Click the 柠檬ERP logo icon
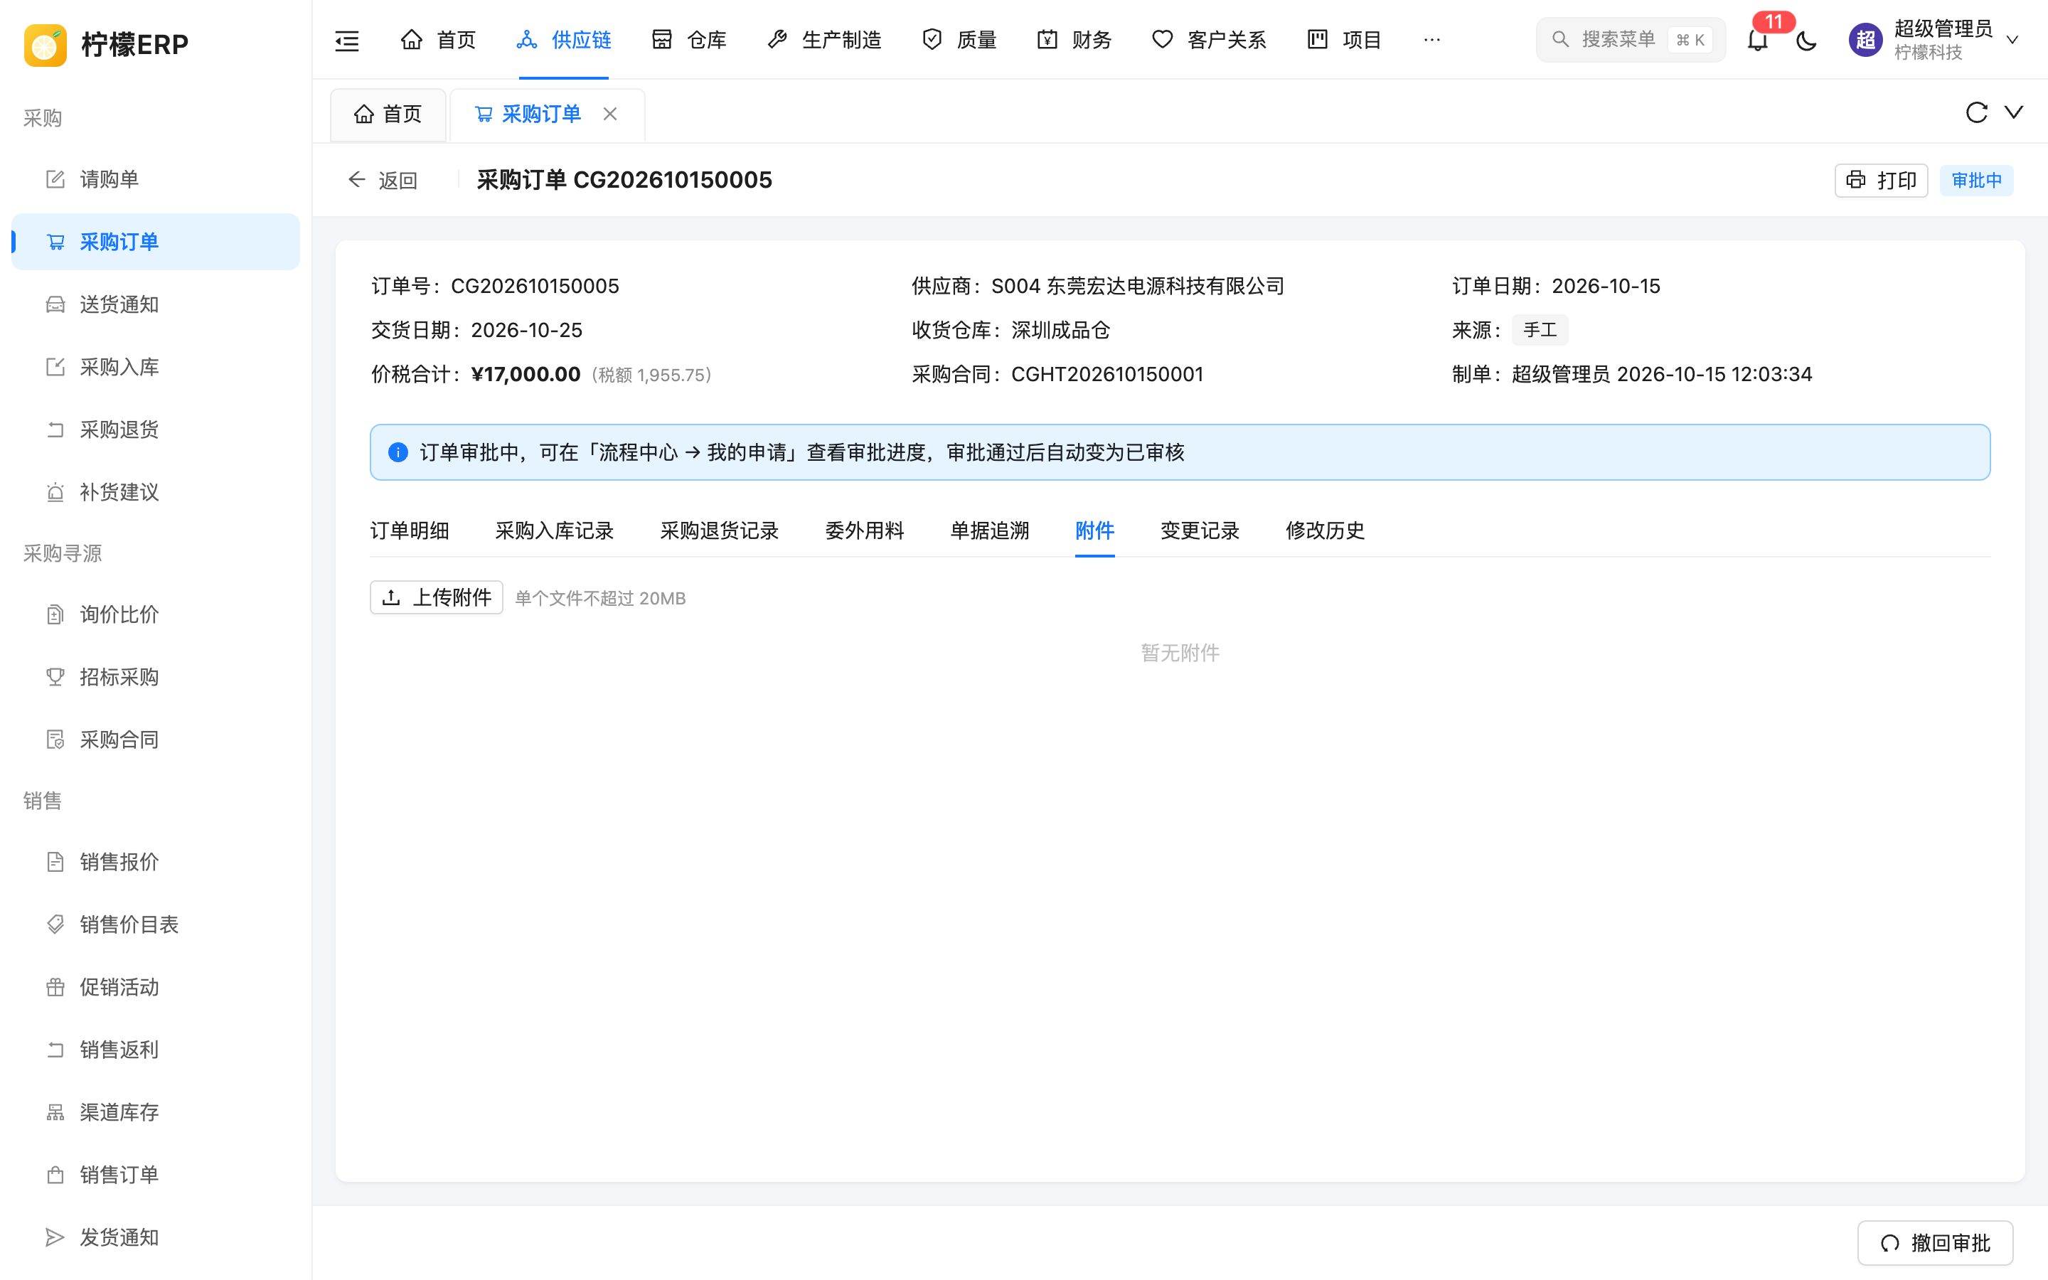The image size is (2048, 1280). tap(45, 44)
